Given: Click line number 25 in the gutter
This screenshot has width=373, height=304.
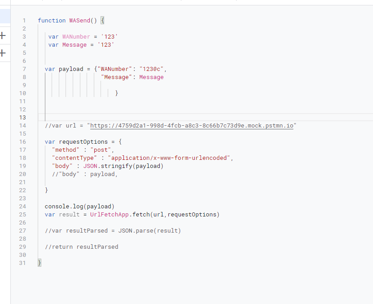Looking at the screenshot, I should 22,215.
